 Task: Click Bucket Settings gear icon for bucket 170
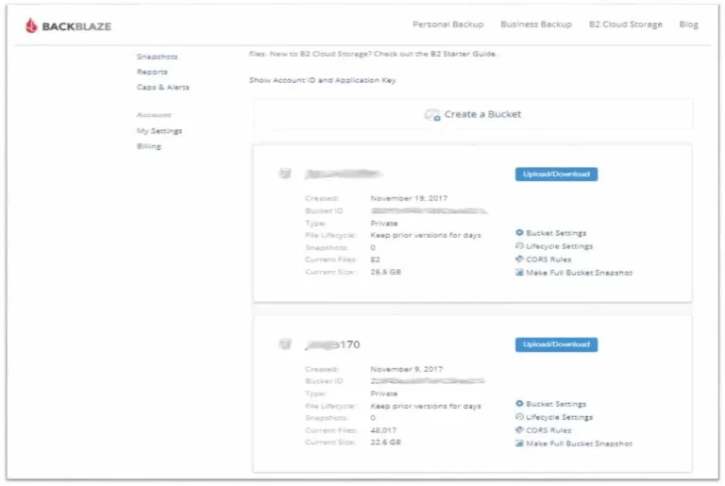click(x=519, y=404)
